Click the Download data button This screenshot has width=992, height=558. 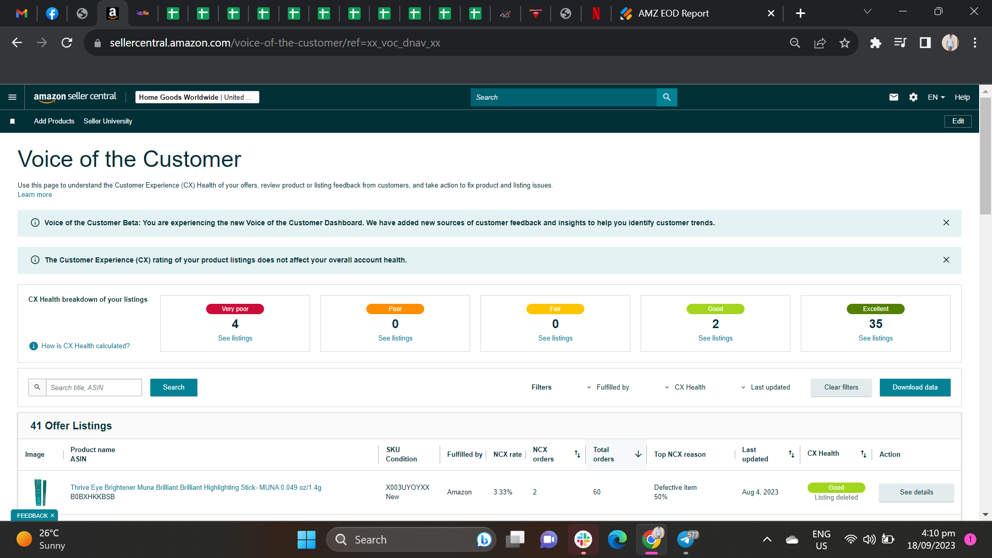(x=915, y=388)
